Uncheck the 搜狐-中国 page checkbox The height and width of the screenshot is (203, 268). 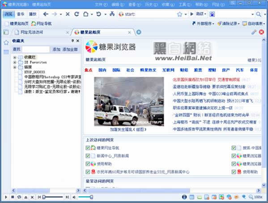click(x=234, y=148)
